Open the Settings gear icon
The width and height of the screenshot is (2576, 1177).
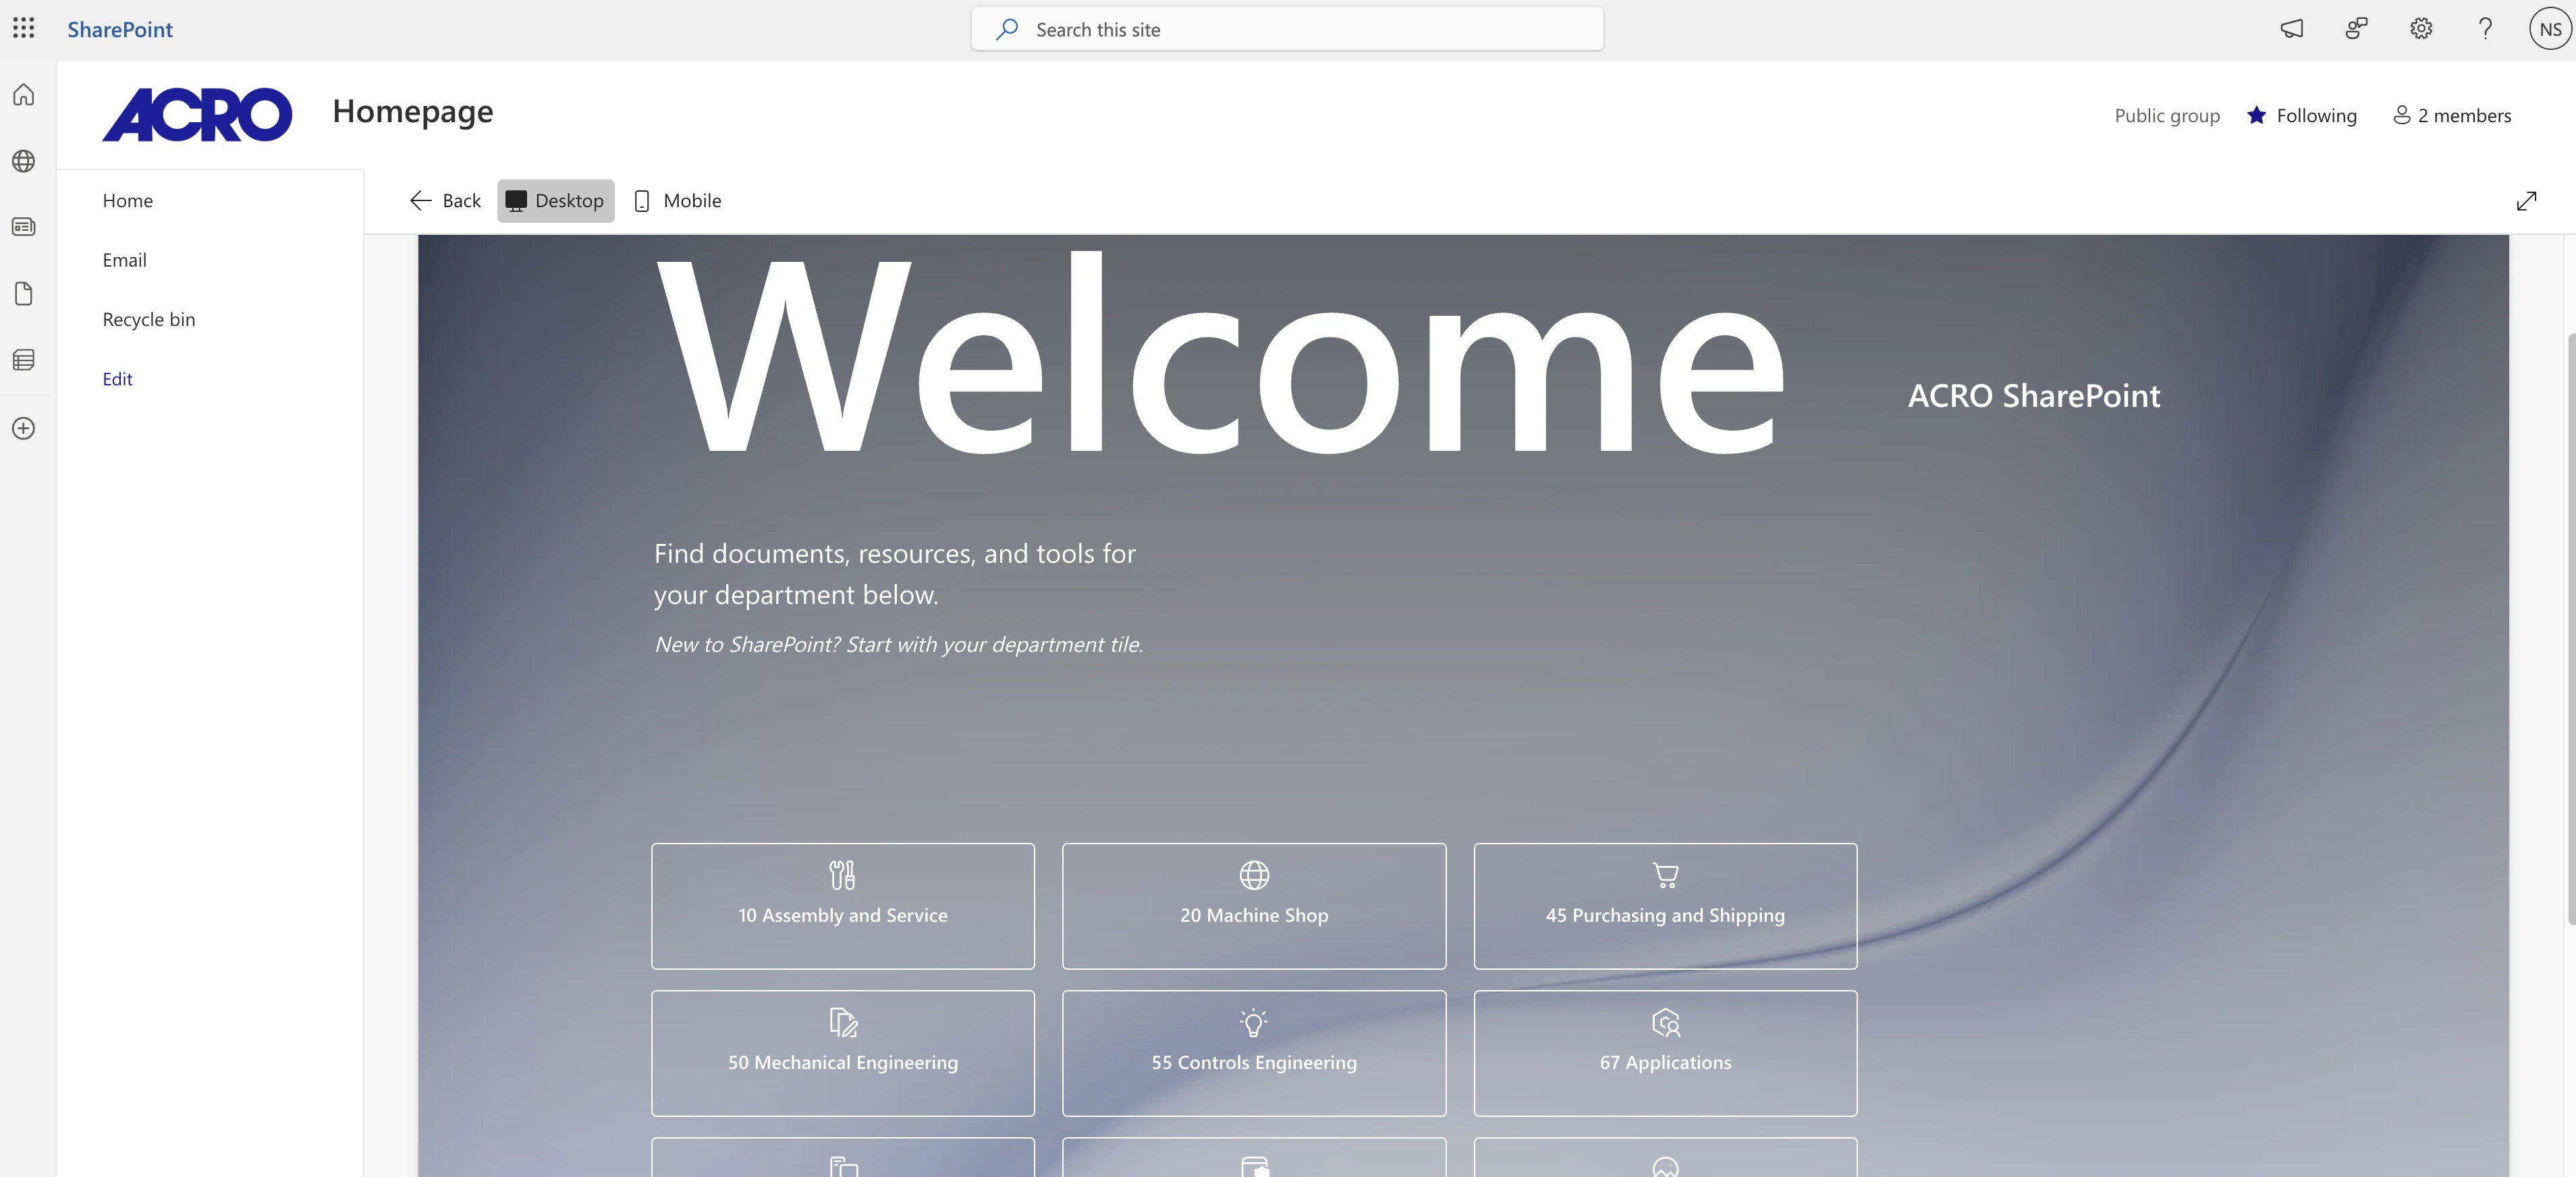coord(2421,29)
